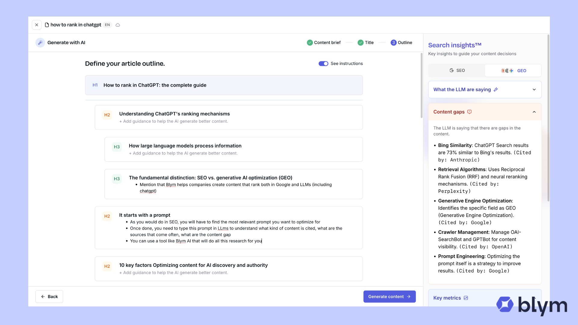This screenshot has height=325, width=578.
Task: Click the green check beside Title step
Action: pyautogui.click(x=360, y=43)
